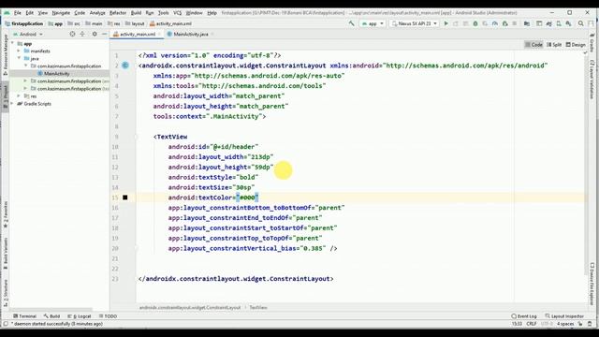The width and height of the screenshot is (599, 337).
Task: Hide the Project panel with minus icon
Action: pyautogui.click(x=104, y=34)
